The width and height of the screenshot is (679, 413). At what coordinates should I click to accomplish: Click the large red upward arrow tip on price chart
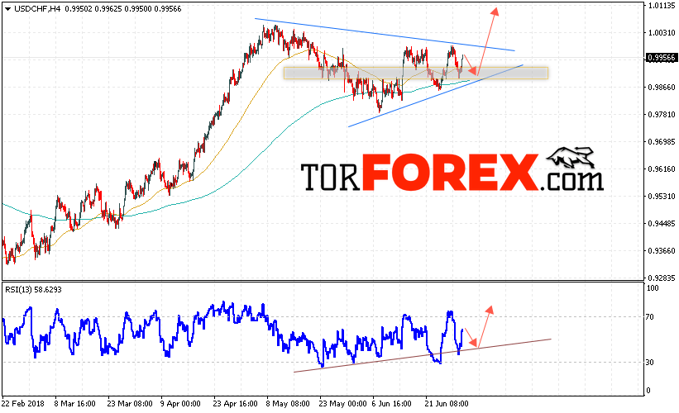pyautogui.click(x=494, y=12)
